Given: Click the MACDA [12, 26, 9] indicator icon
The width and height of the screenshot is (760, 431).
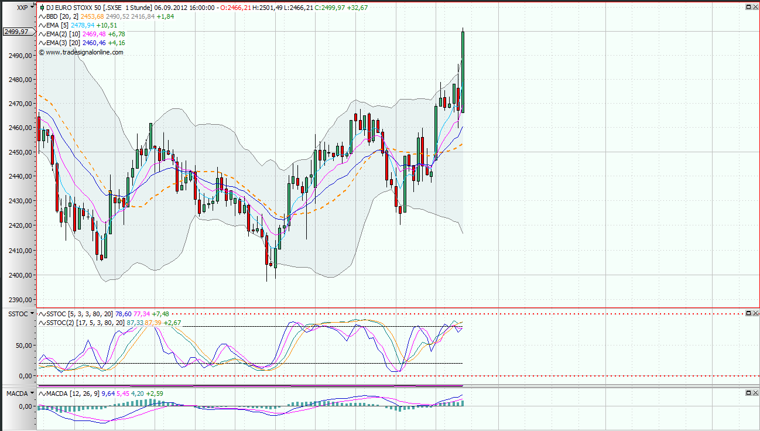Looking at the screenshot, I should [x=42, y=395].
